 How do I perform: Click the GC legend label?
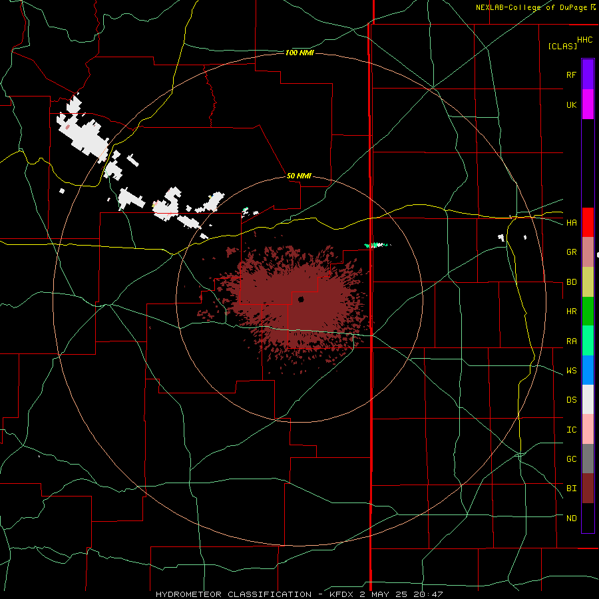pyautogui.click(x=571, y=459)
